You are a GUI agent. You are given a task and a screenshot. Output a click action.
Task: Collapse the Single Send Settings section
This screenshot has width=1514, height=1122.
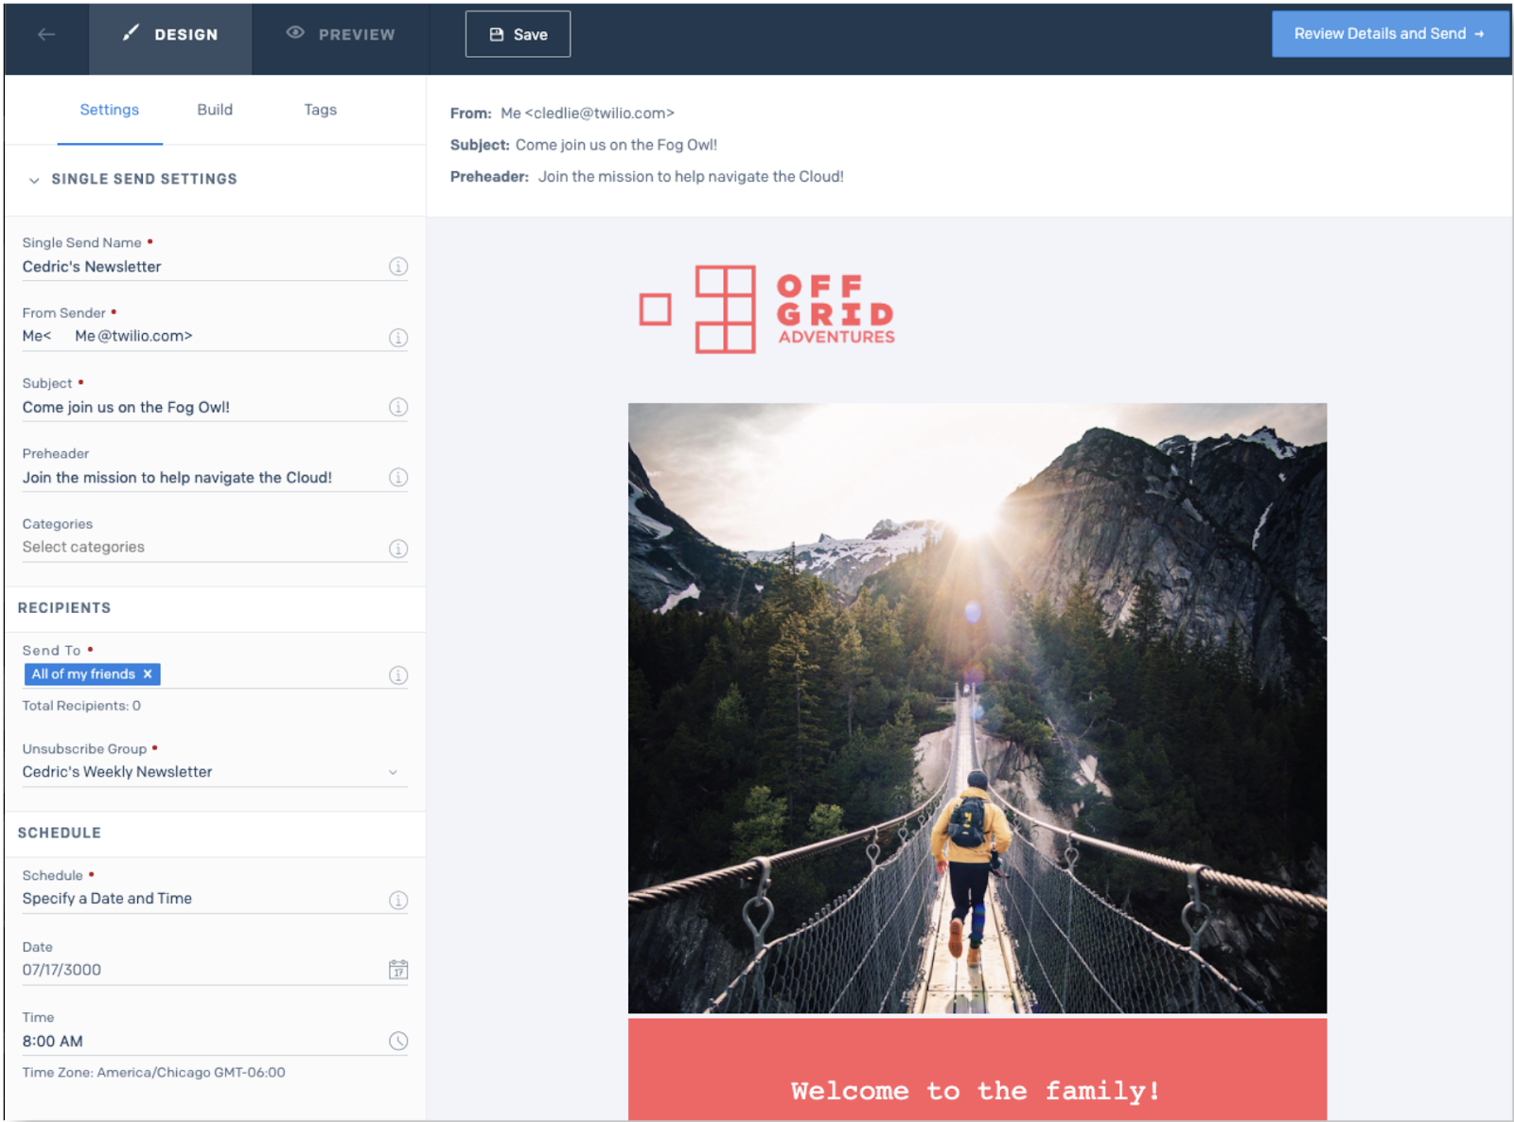[x=34, y=179]
